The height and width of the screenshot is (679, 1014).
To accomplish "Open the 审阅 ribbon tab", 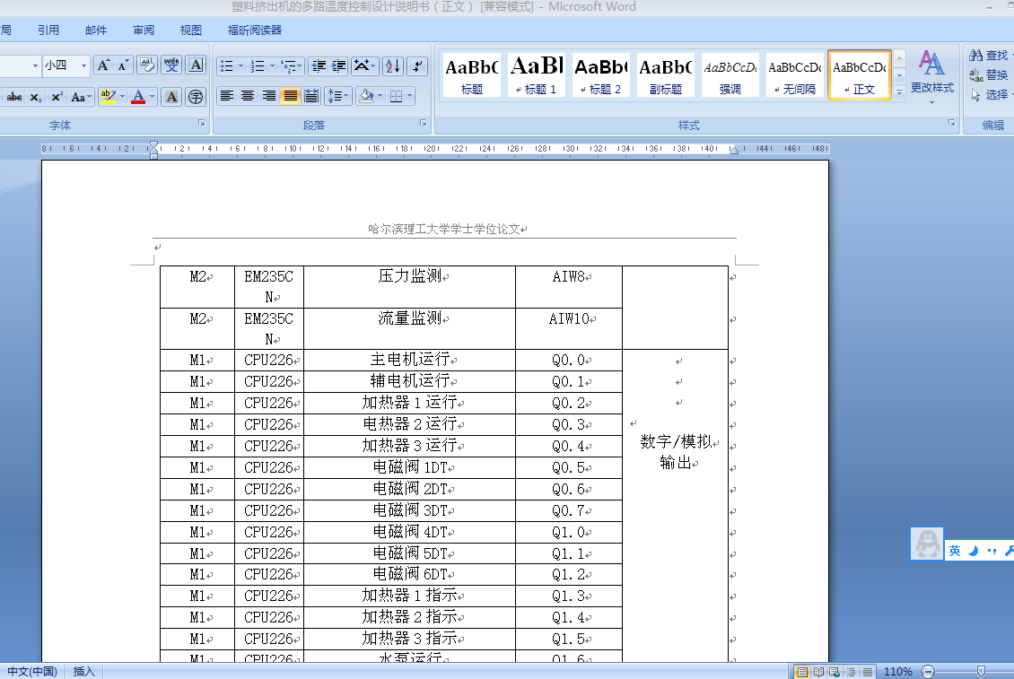I will (144, 30).
